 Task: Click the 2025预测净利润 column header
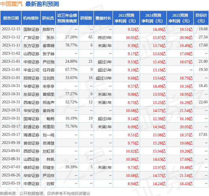pos(180,18)
